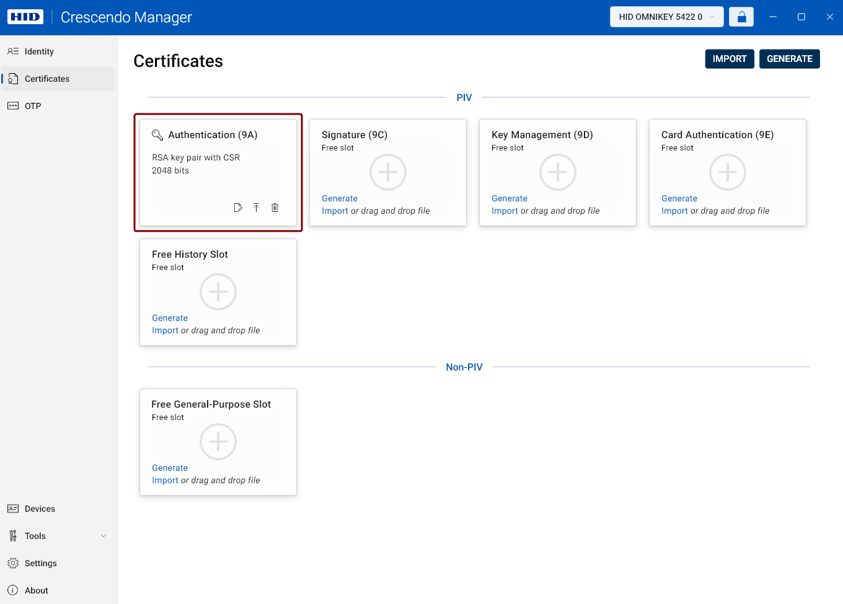Delete the Authentication (9A) key via the trash icon
Viewport: 843px width, 604px height.
click(275, 208)
